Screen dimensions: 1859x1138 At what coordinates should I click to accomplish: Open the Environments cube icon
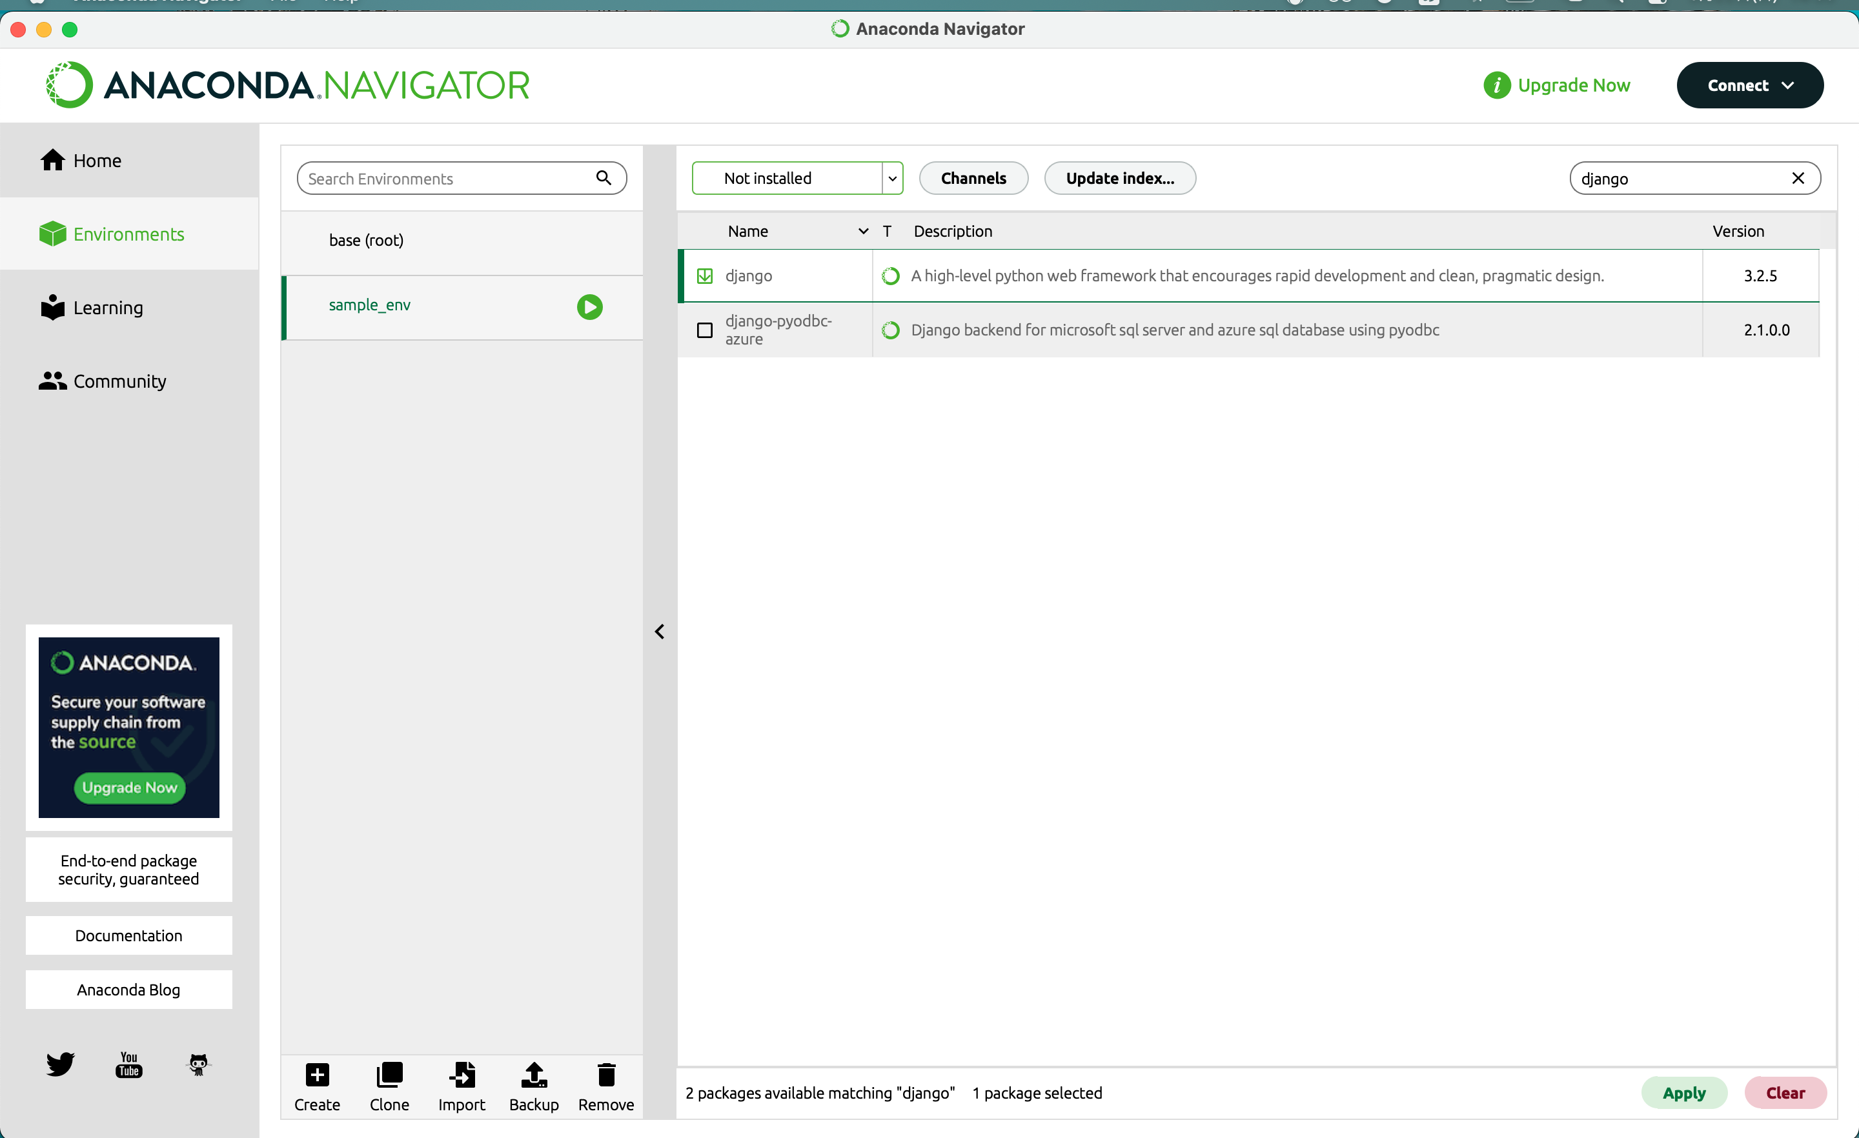click(52, 234)
